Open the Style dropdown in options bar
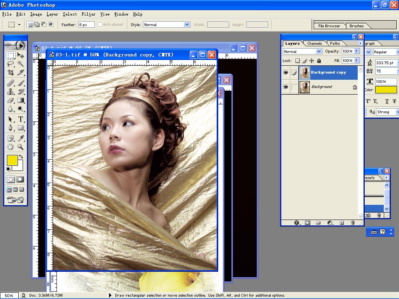The height and width of the screenshot is (299, 399). click(x=187, y=25)
